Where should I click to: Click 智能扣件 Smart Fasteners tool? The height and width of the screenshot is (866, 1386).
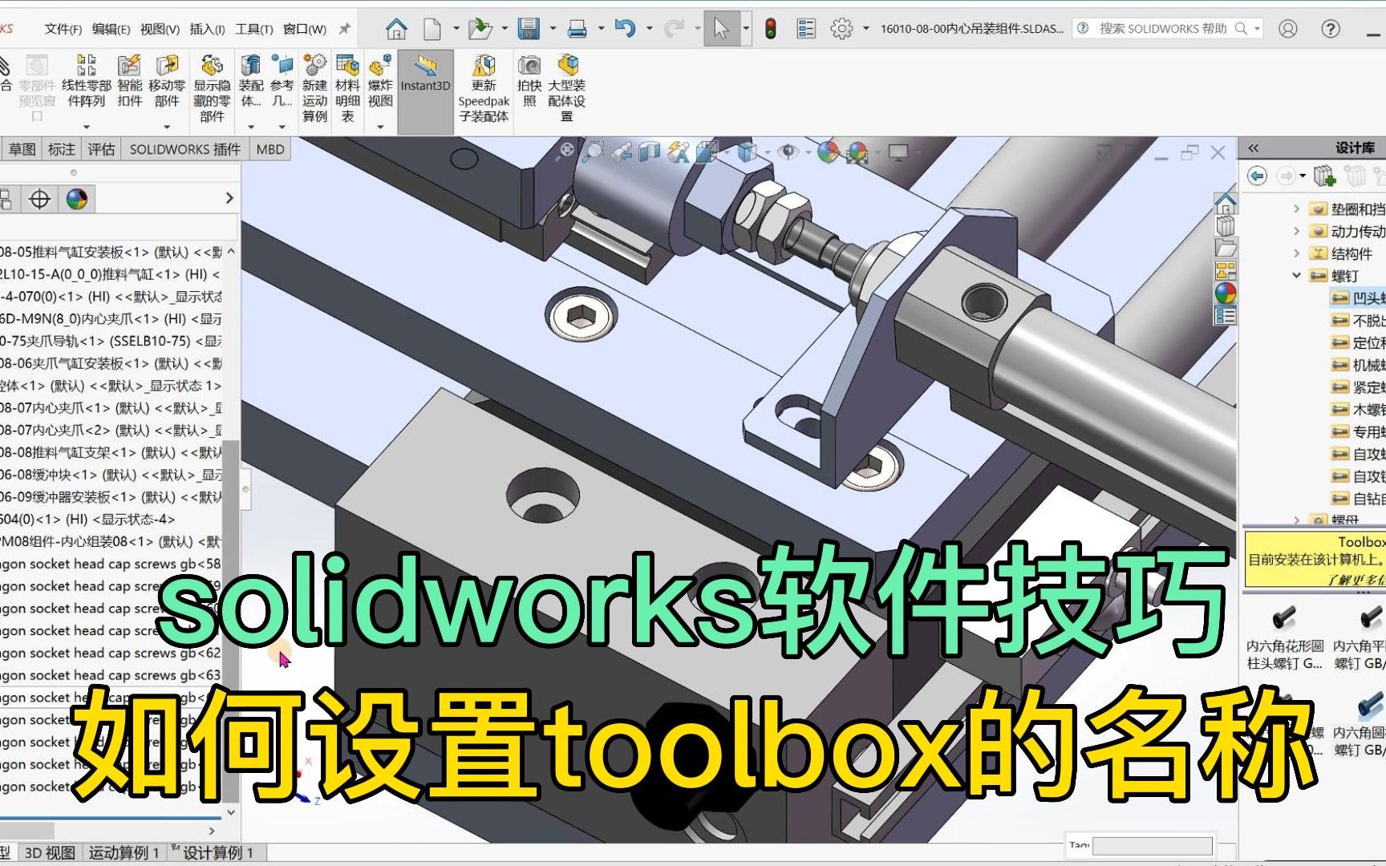(x=129, y=80)
